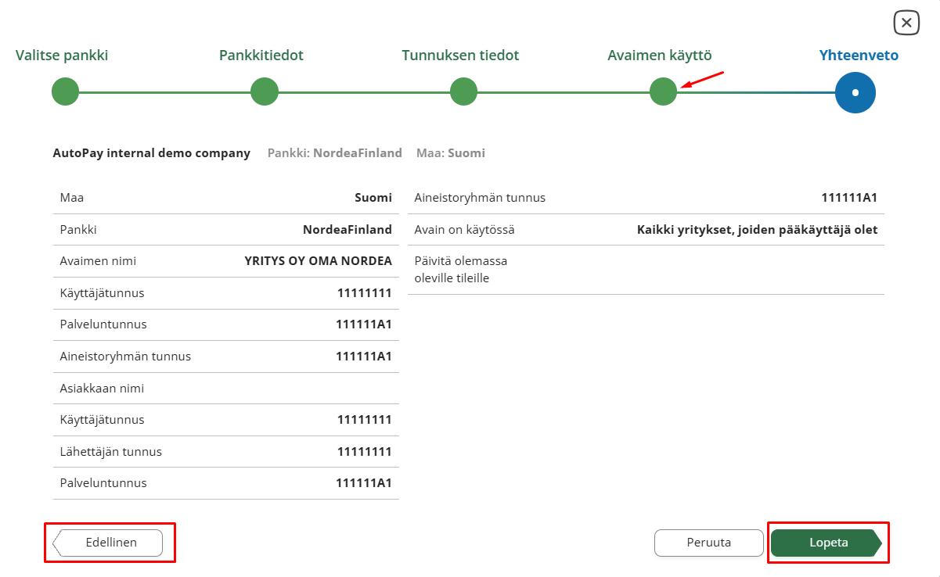Click the Pankkitiedot step circle
Image resolution: width=940 pixels, height=577 pixels.
[x=265, y=92]
